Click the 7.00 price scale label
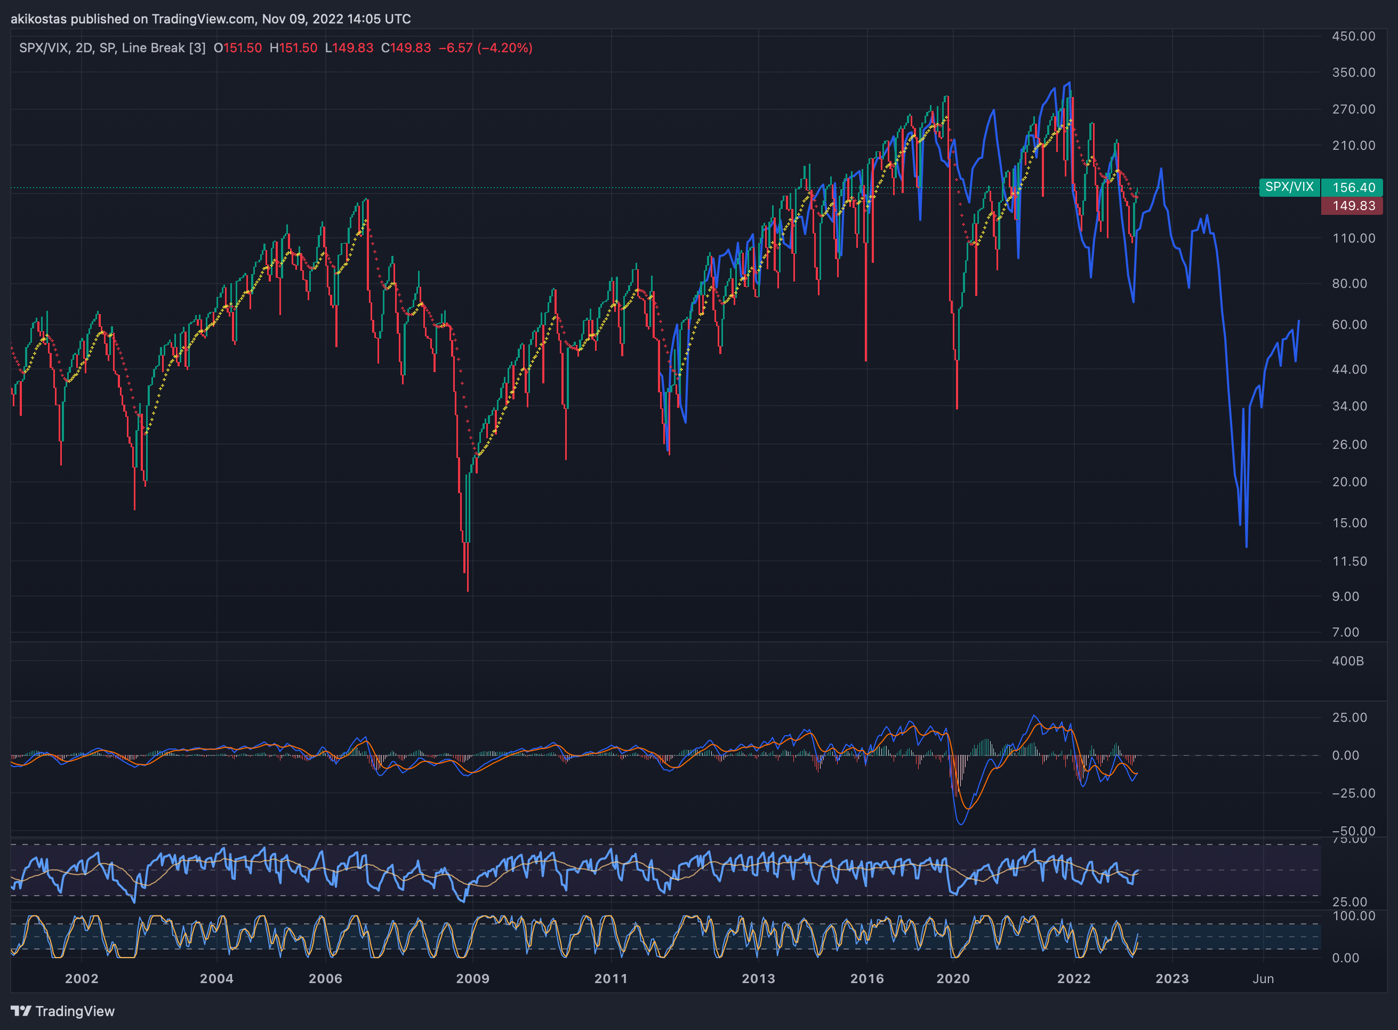 pos(1346,632)
